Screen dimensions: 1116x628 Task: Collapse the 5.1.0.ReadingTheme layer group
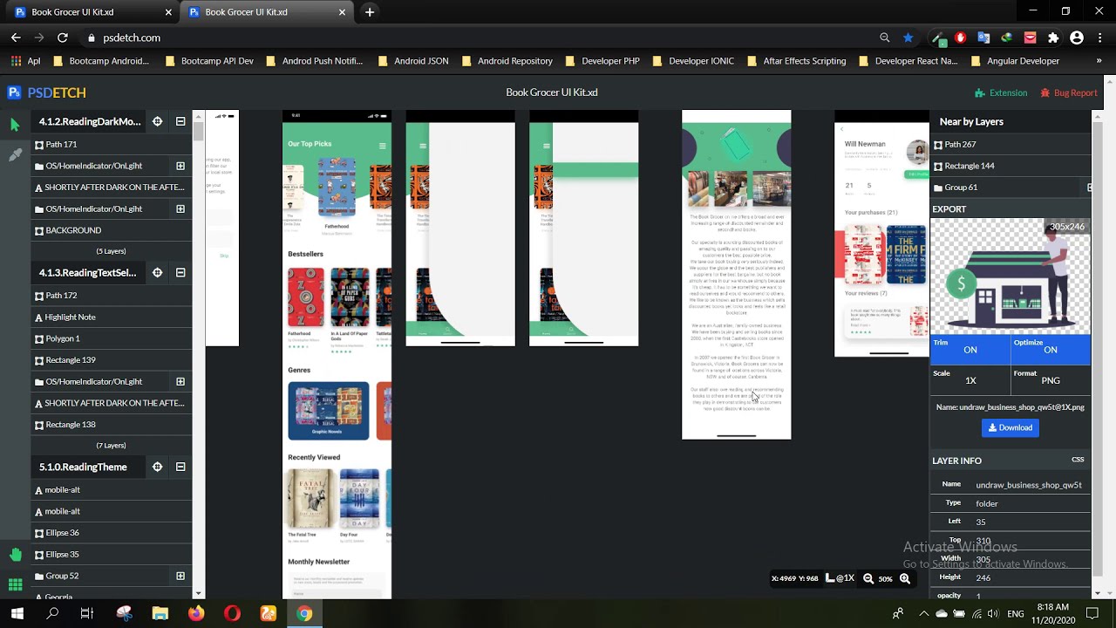click(x=180, y=467)
